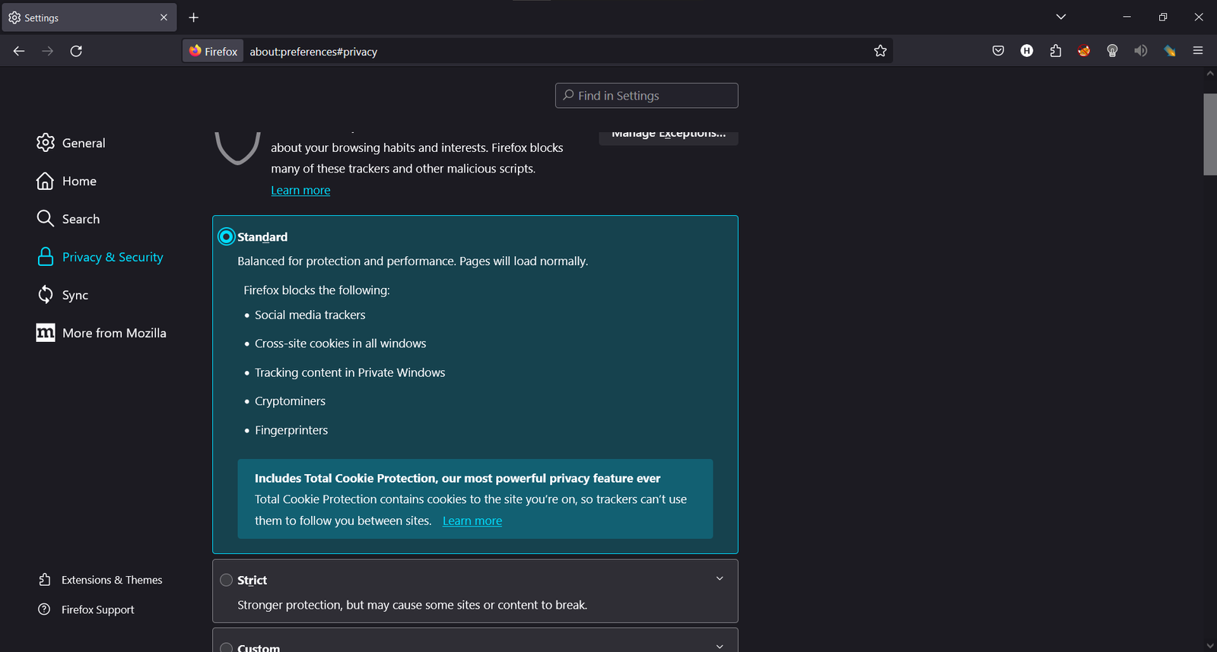Select the Strict protection radio button
1217x652 pixels.
point(226,580)
